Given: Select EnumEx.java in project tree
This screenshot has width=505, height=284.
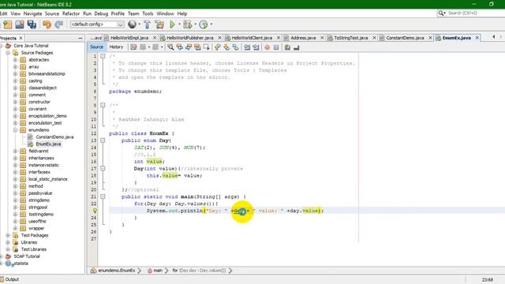Looking at the screenshot, I should (48, 144).
